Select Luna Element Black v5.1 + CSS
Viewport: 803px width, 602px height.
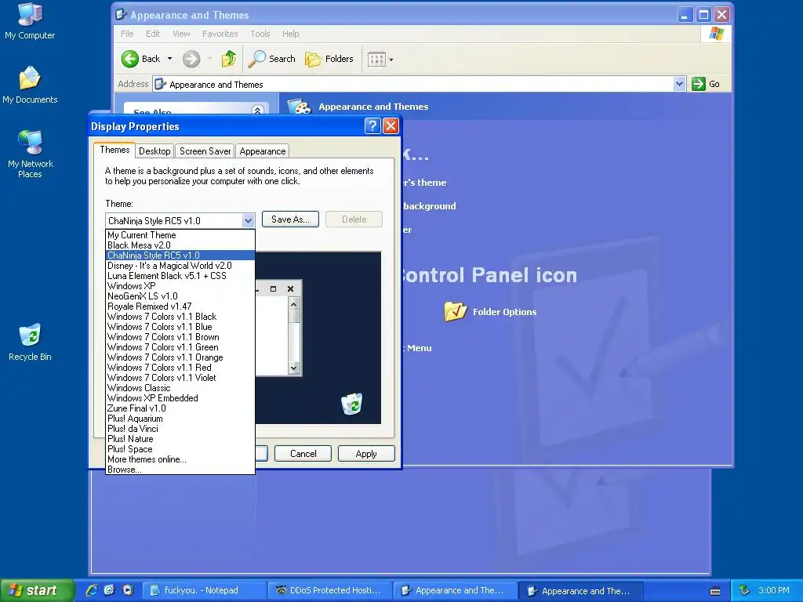(180, 276)
